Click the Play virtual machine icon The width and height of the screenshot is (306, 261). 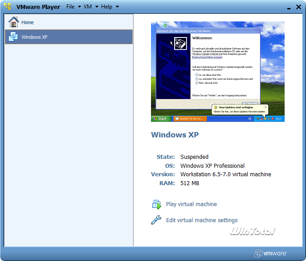156,204
